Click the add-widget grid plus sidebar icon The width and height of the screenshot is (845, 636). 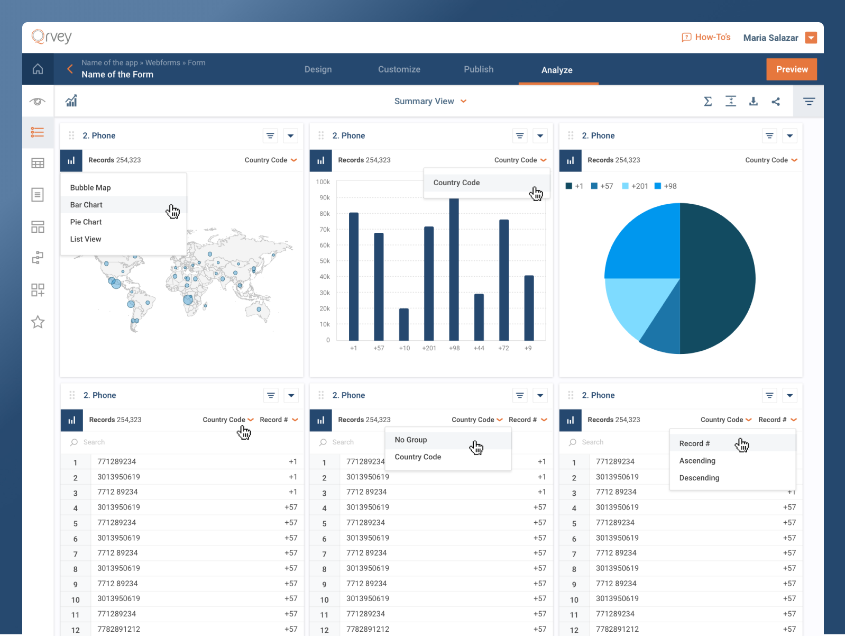(x=38, y=290)
